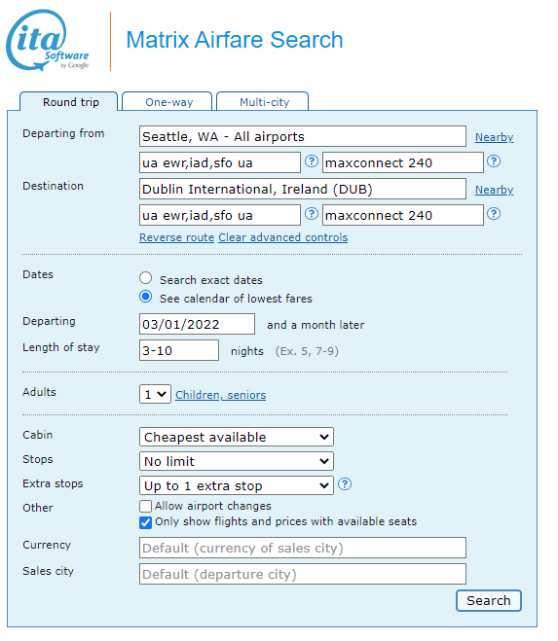Switch to the One-way tab
558x641 pixels.
click(x=167, y=102)
